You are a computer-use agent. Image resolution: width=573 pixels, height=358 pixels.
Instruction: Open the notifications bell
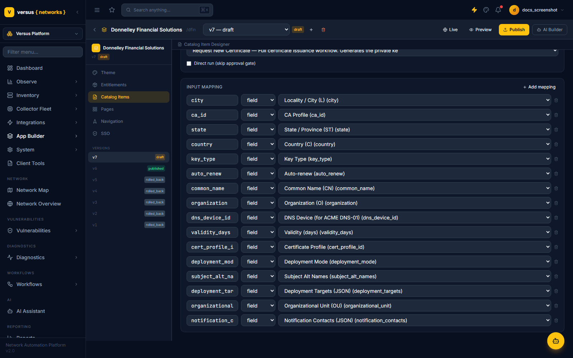(498, 10)
